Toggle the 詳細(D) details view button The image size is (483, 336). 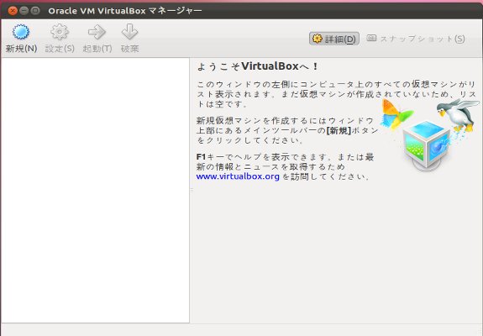click(334, 39)
